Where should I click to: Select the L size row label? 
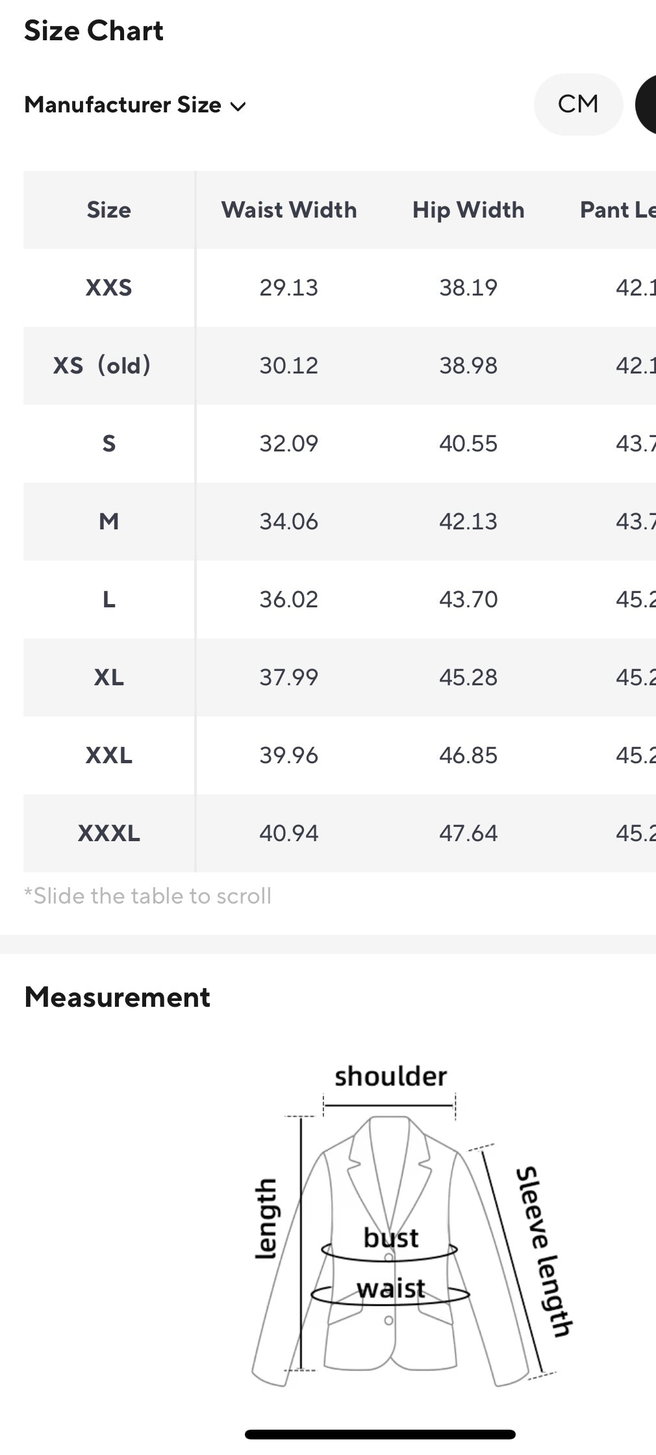pos(109,599)
